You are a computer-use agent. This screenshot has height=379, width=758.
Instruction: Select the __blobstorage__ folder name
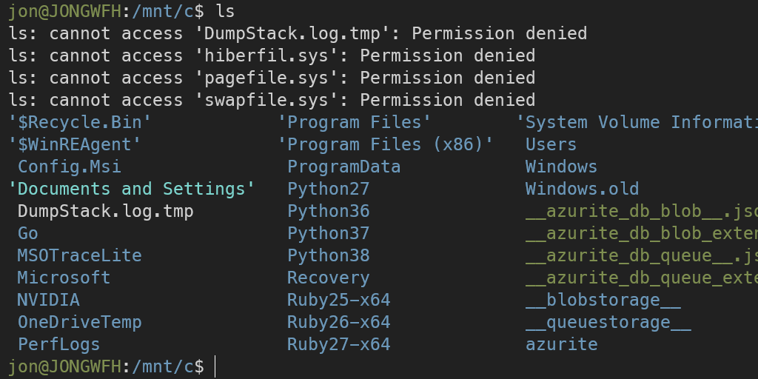[x=603, y=300]
